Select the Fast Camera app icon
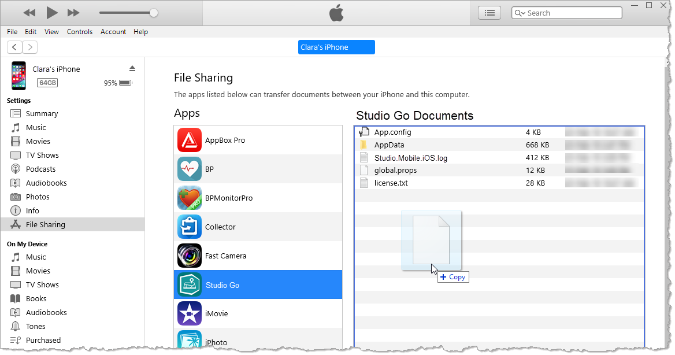Image resolution: width=675 pixels, height=355 pixels. tap(190, 256)
